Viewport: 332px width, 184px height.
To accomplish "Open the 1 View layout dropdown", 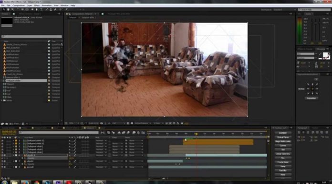I will coord(158,123).
